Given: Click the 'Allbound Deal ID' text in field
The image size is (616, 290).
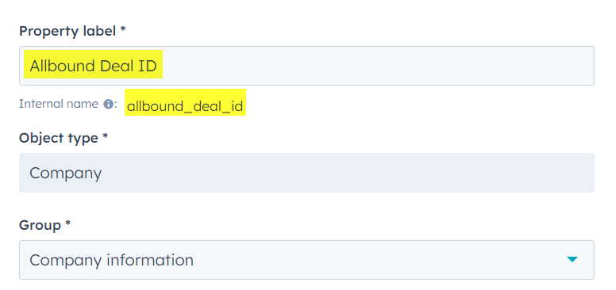Looking at the screenshot, I should (x=93, y=66).
